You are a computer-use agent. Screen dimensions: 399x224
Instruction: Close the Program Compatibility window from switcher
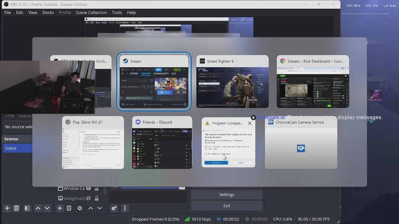click(250, 123)
